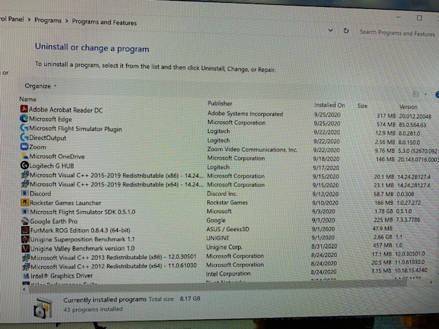Select the FurMark ROG Edition icon
This screenshot has width=439, height=329.
click(x=25, y=230)
